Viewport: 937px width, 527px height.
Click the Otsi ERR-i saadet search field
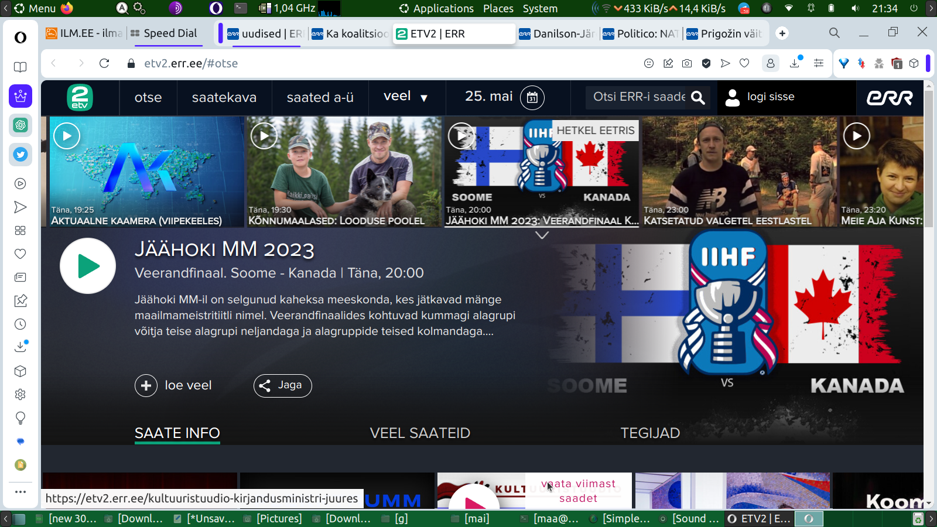pyautogui.click(x=640, y=97)
